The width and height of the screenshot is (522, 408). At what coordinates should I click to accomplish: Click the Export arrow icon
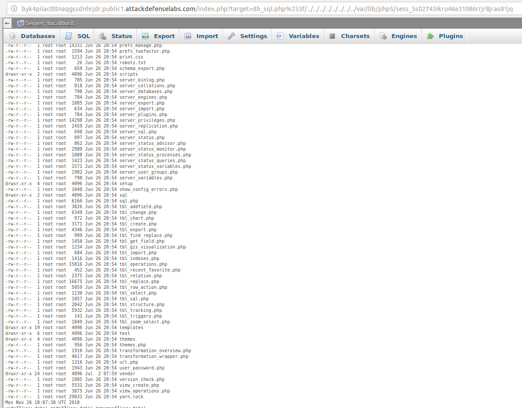145,36
